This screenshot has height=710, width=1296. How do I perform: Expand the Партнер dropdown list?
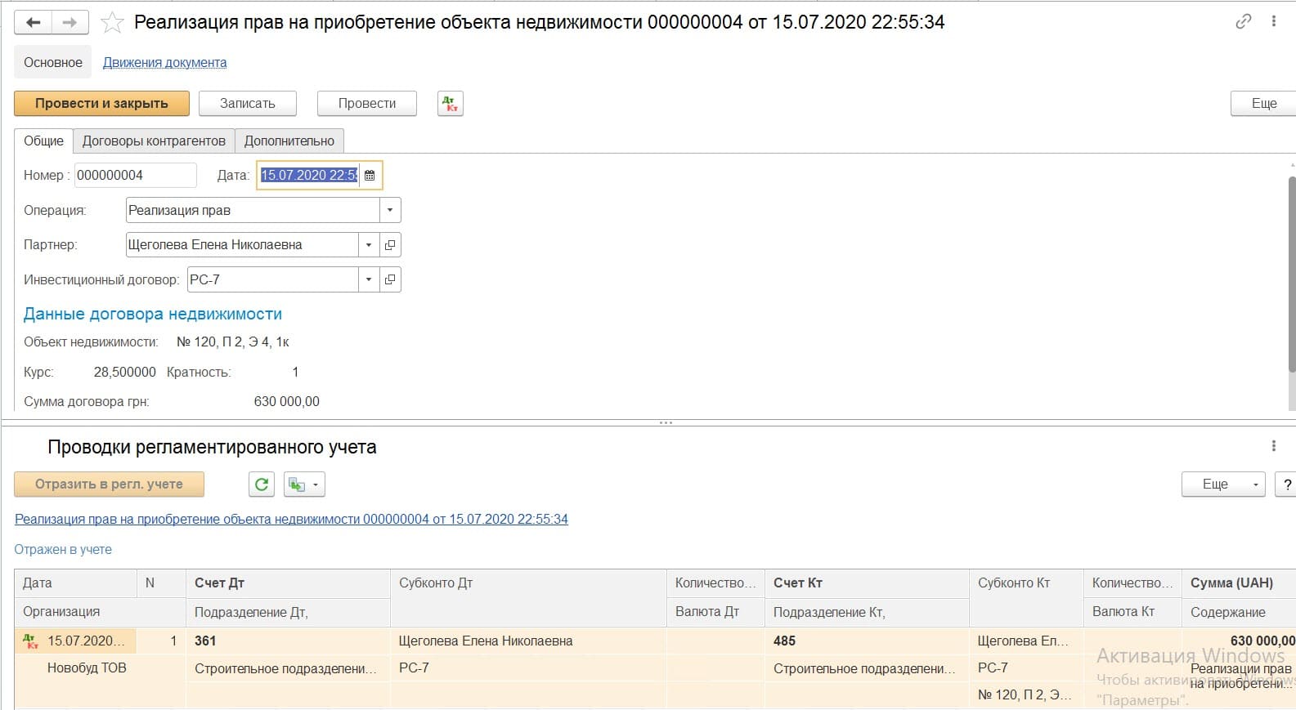click(369, 245)
